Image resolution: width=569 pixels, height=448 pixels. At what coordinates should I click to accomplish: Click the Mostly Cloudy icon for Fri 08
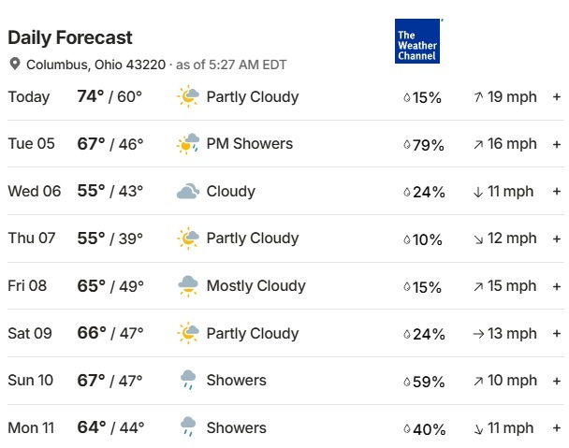[188, 286]
